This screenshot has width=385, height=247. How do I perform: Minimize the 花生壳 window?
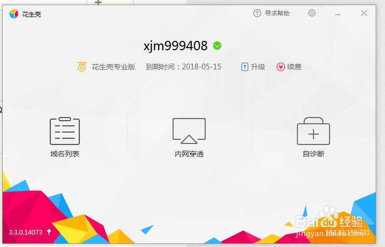point(338,14)
